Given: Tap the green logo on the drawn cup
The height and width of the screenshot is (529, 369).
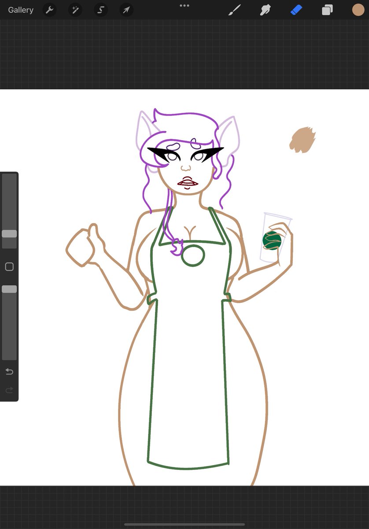Looking at the screenshot, I should click(272, 240).
